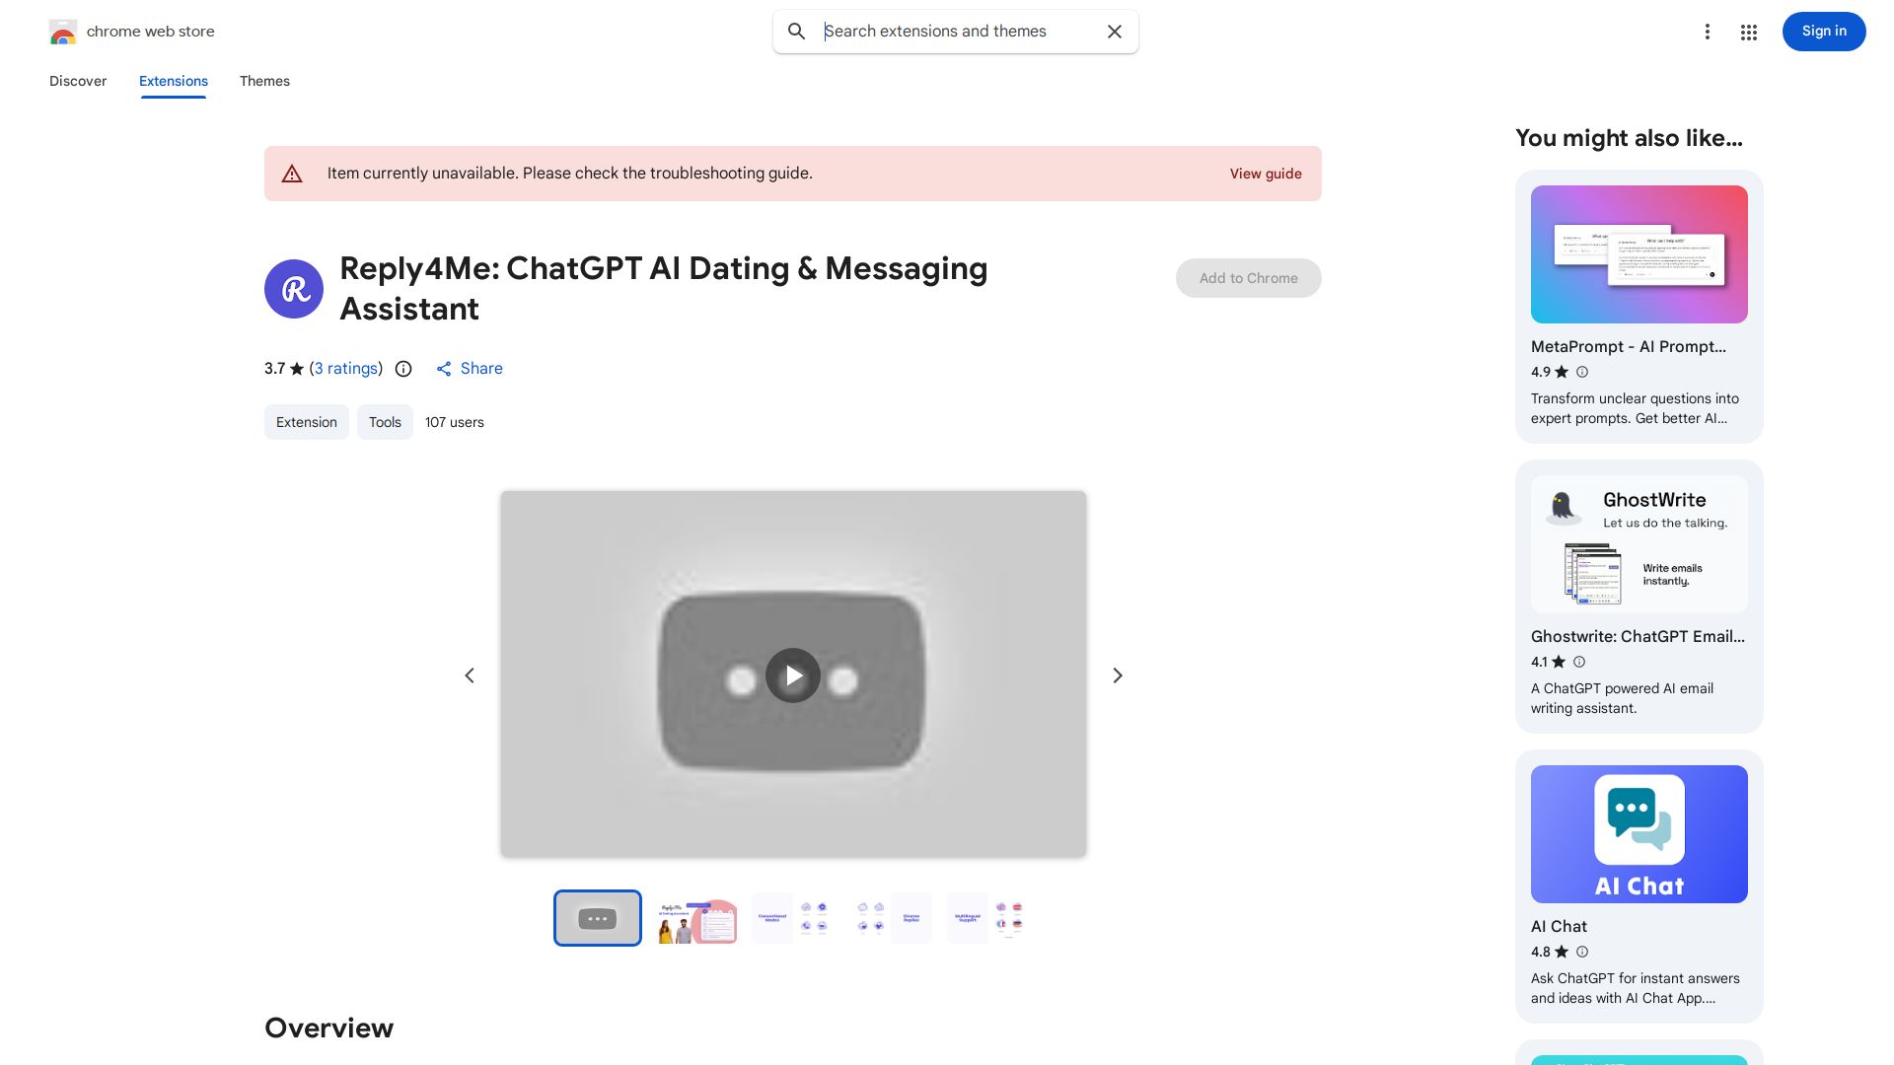1894x1065 pixels.
Task: Click info icon beside MetaPrompt 4.9 rating
Action: (1582, 372)
